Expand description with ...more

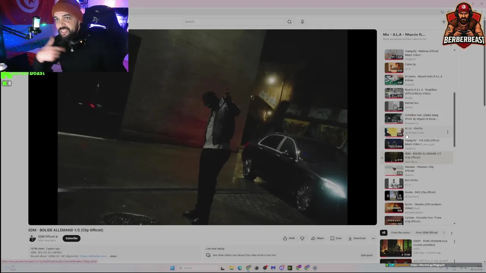click(113, 256)
